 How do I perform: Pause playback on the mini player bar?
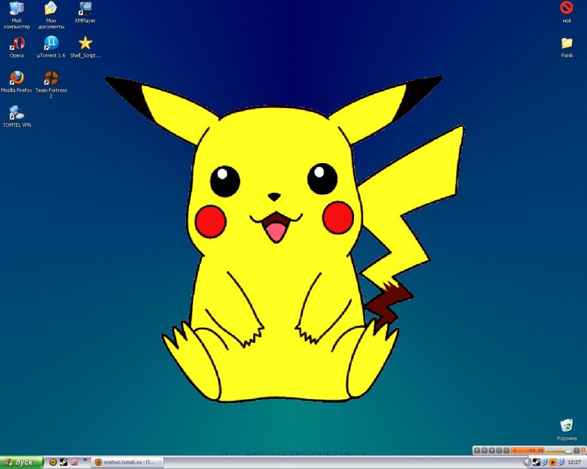(484, 450)
